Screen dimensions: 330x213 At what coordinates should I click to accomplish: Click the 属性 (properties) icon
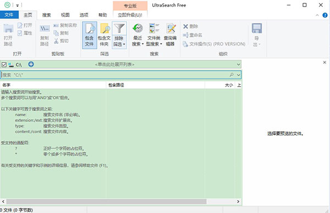[x=20, y=33]
